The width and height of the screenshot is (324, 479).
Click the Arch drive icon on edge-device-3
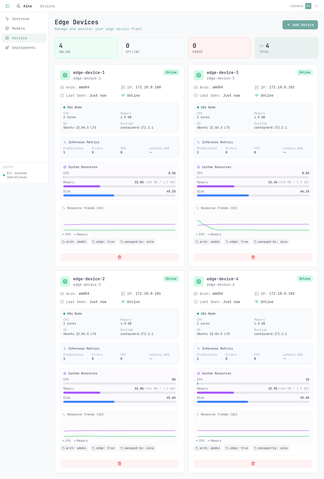click(196, 87)
